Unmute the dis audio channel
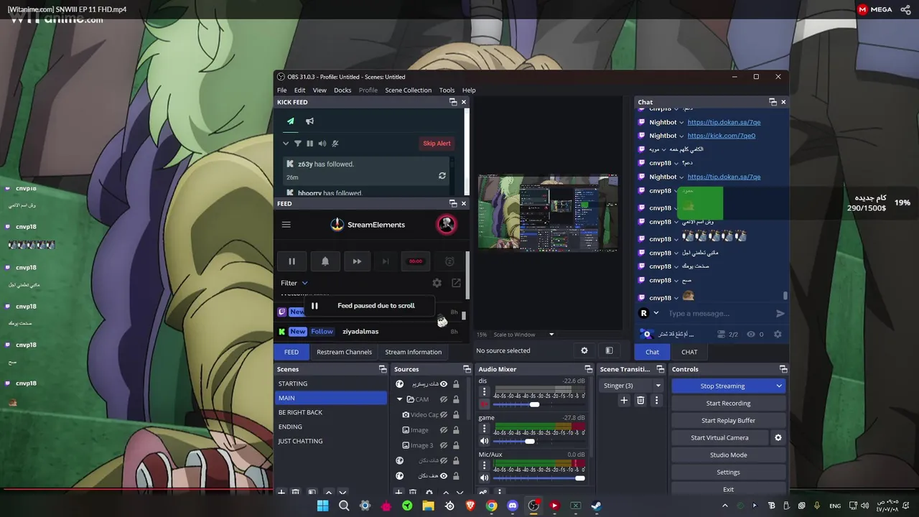 tap(484, 404)
